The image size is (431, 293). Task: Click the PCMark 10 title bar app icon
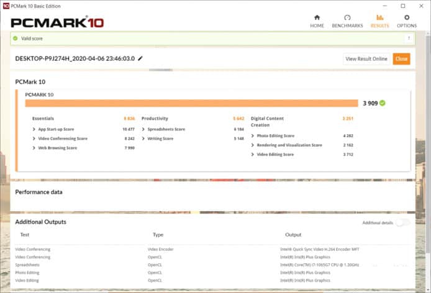[x=6, y=6]
